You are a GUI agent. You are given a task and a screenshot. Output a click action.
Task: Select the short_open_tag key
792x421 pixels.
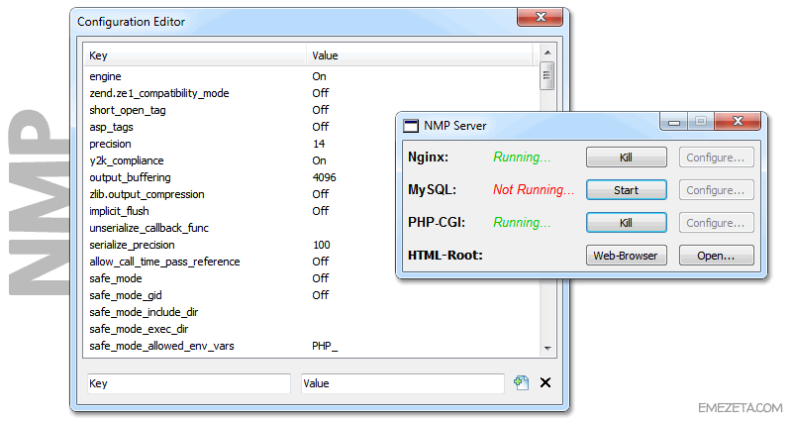point(128,110)
